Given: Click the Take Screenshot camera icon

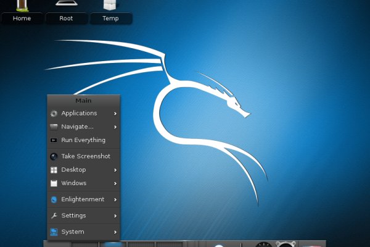Looking at the screenshot, I should click(x=54, y=157).
